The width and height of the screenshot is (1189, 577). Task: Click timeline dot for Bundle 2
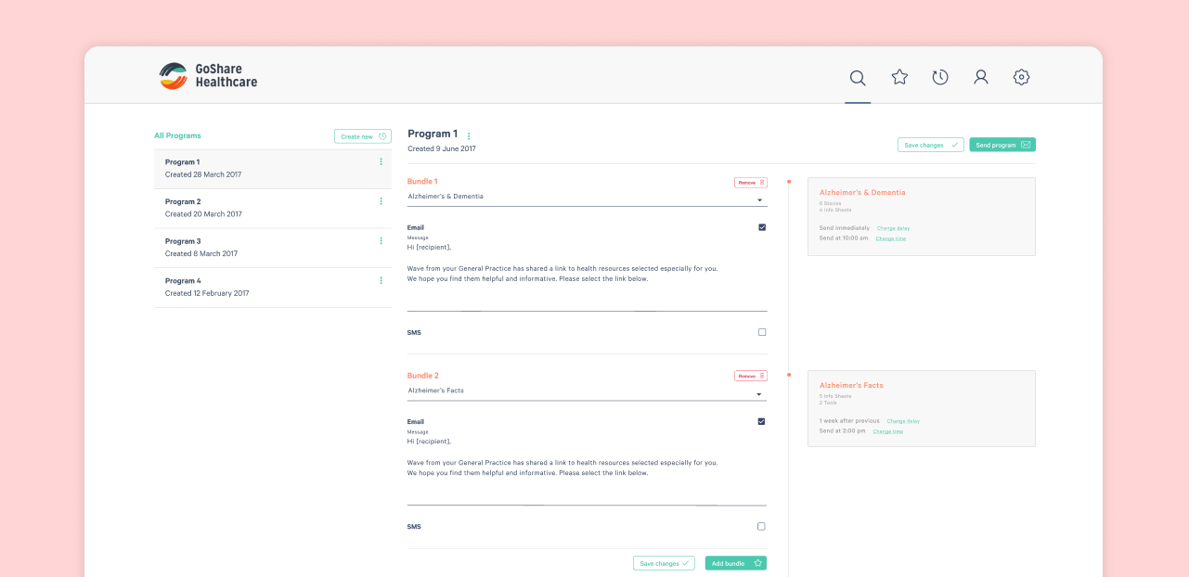pyautogui.click(x=789, y=375)
